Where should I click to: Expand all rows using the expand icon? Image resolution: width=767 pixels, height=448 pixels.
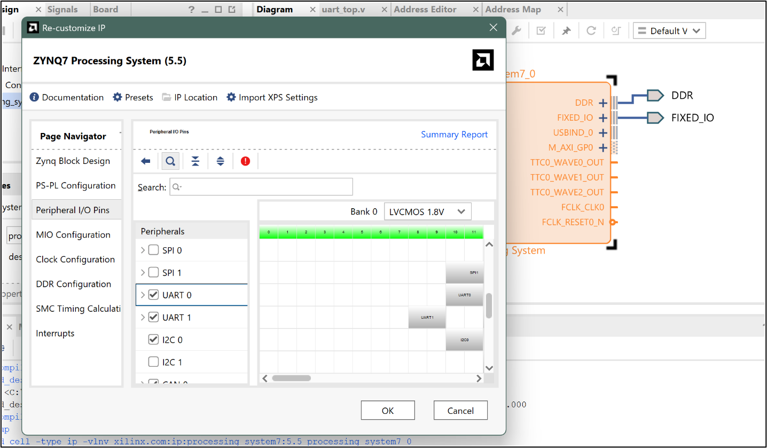pyautogui.click(x=221, y=161)
